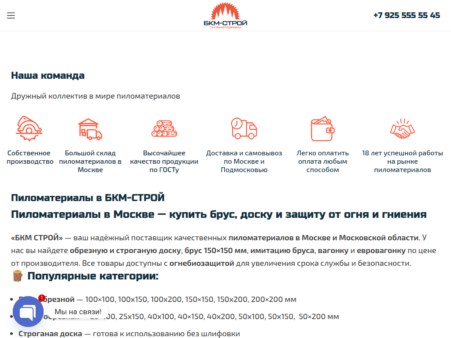
Task: Click 'Большой склад пиломатериалов в Москве' label
Action: (x=90, y=161)
